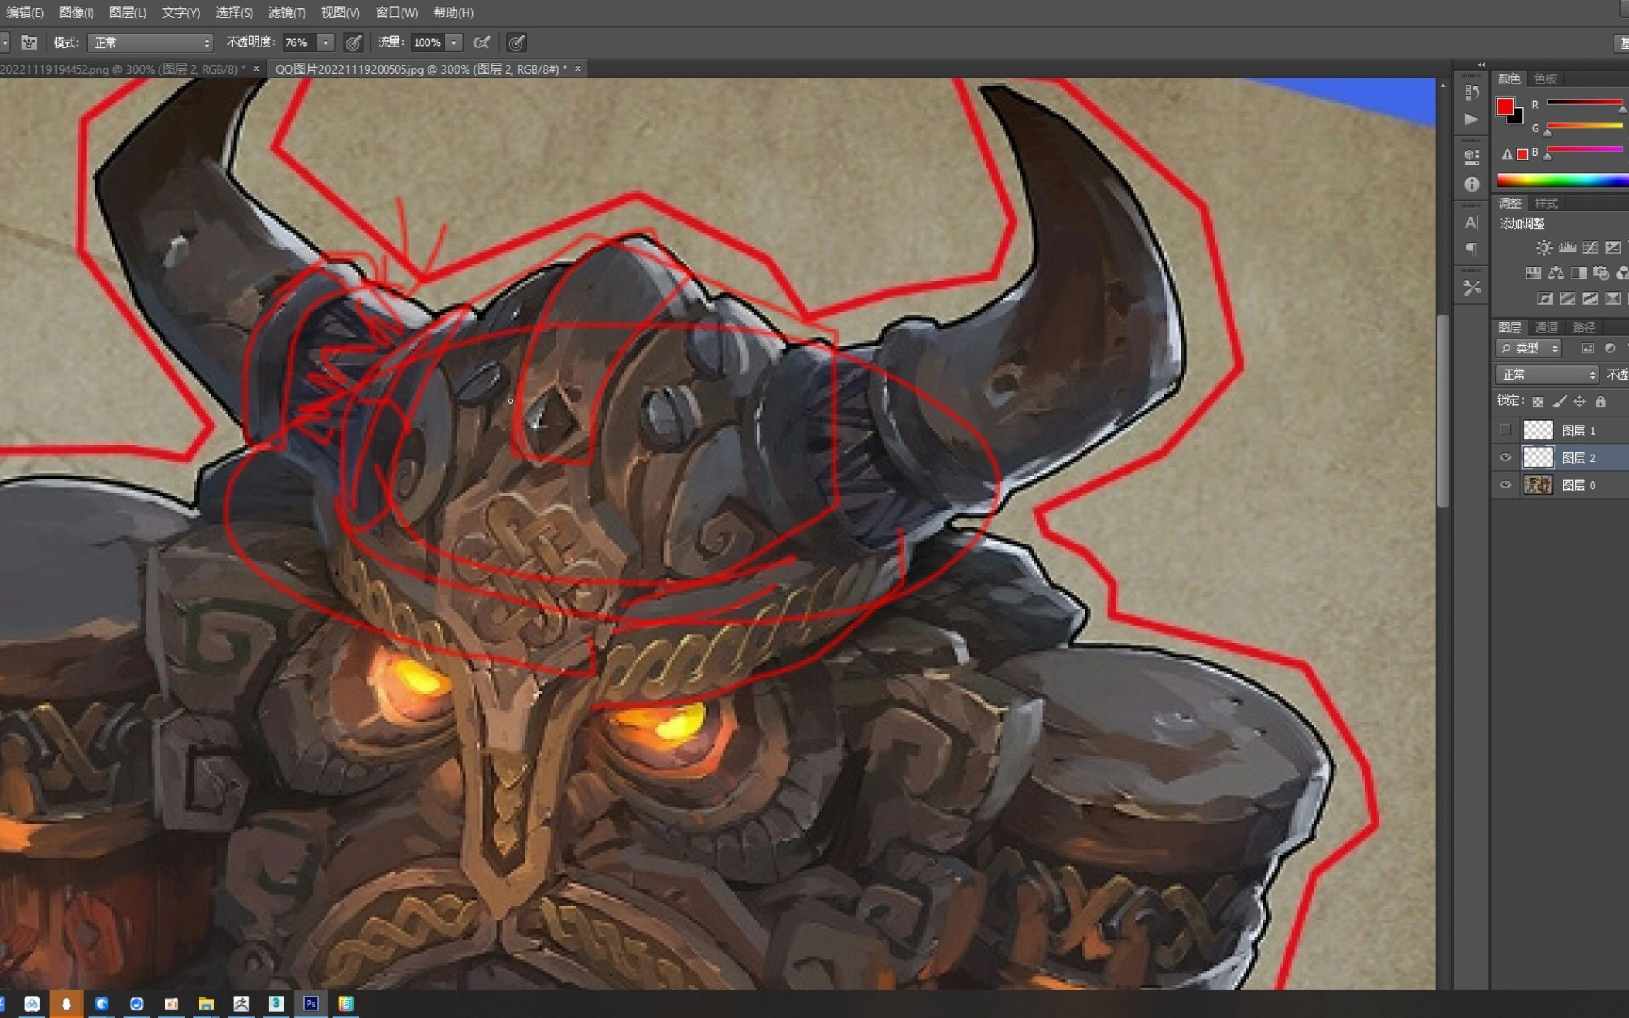
Task: Switch to the 通道 channels tab
Action: tap(1546, 327)
